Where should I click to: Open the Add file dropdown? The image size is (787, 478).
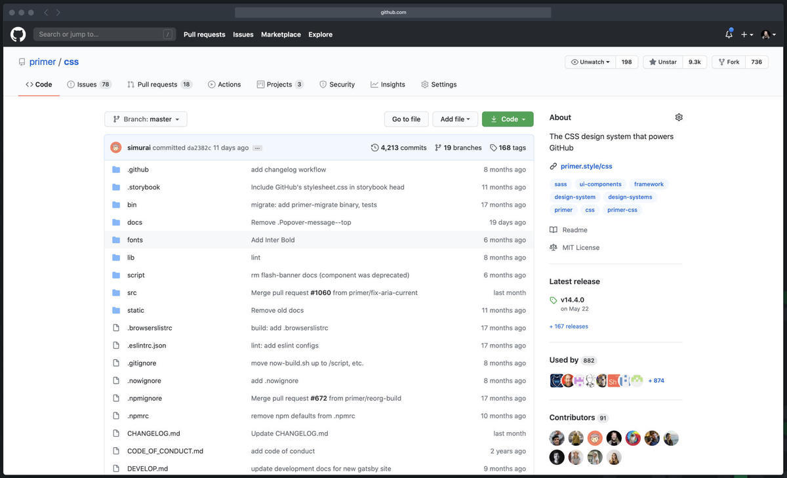[x=455, y=119]
